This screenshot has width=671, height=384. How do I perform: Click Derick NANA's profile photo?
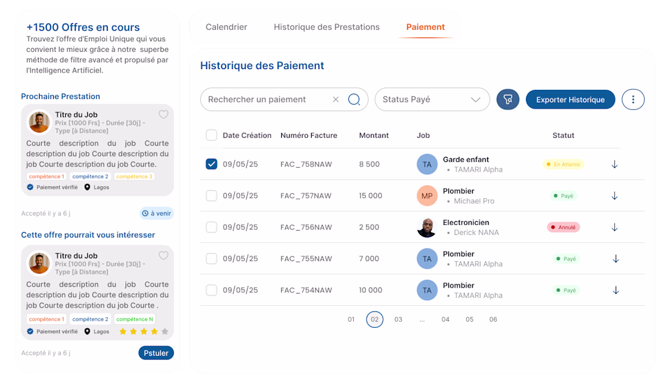(x=427, y=227)
